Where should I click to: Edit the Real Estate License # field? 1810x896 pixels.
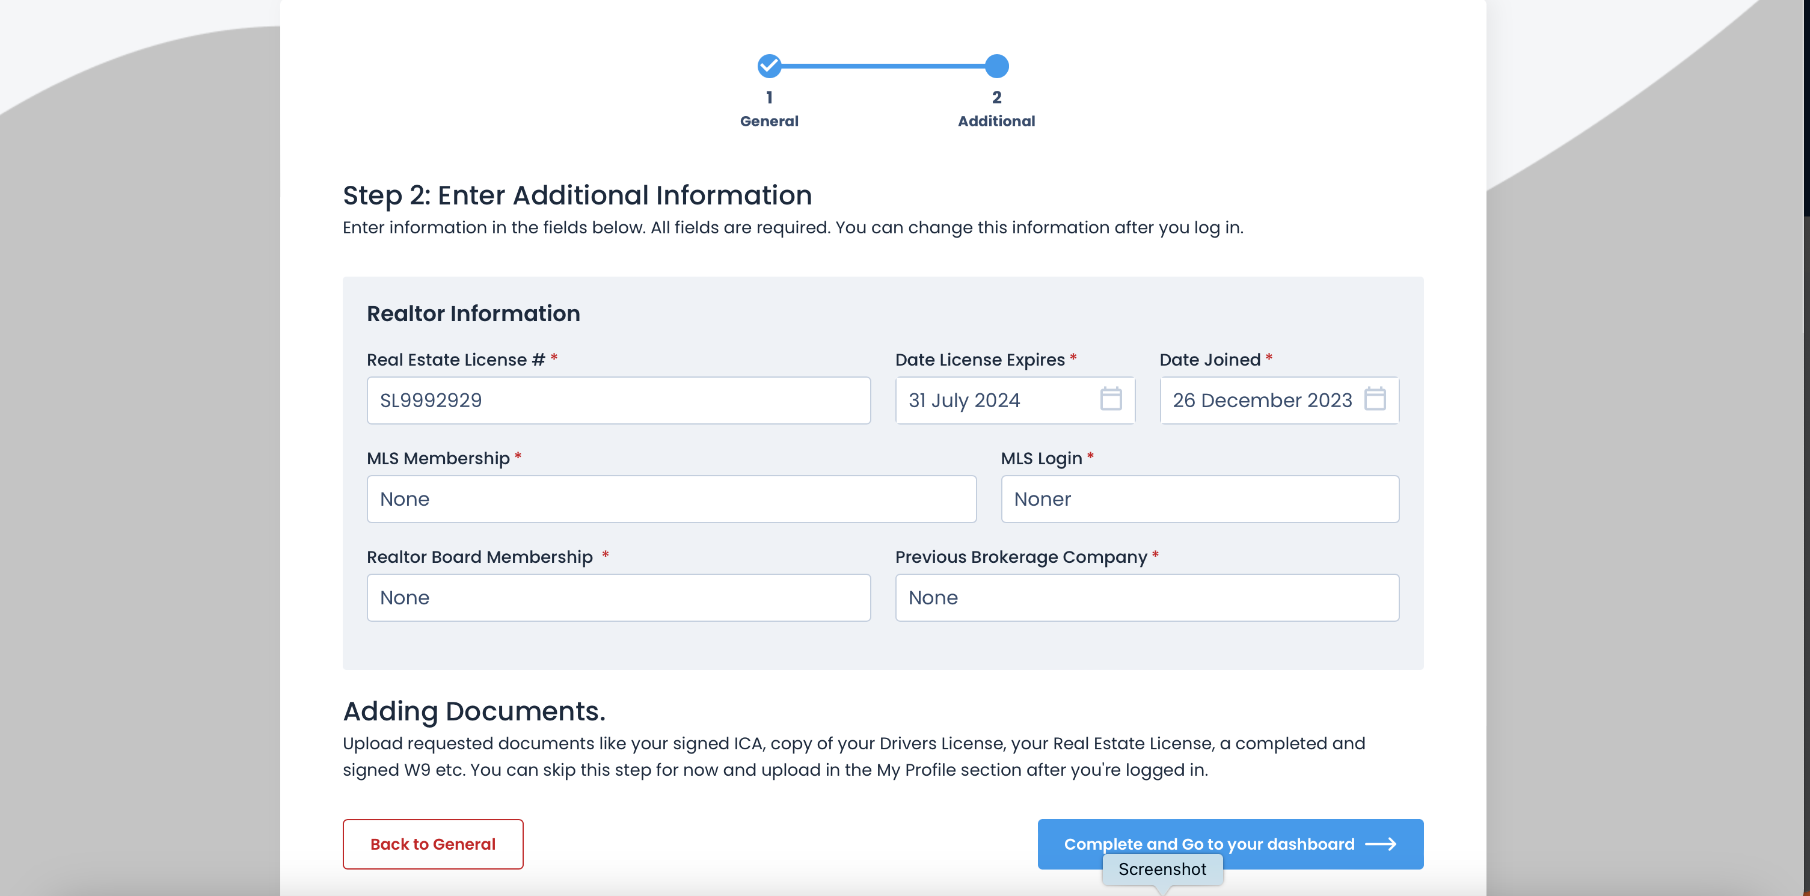[618, 400]
